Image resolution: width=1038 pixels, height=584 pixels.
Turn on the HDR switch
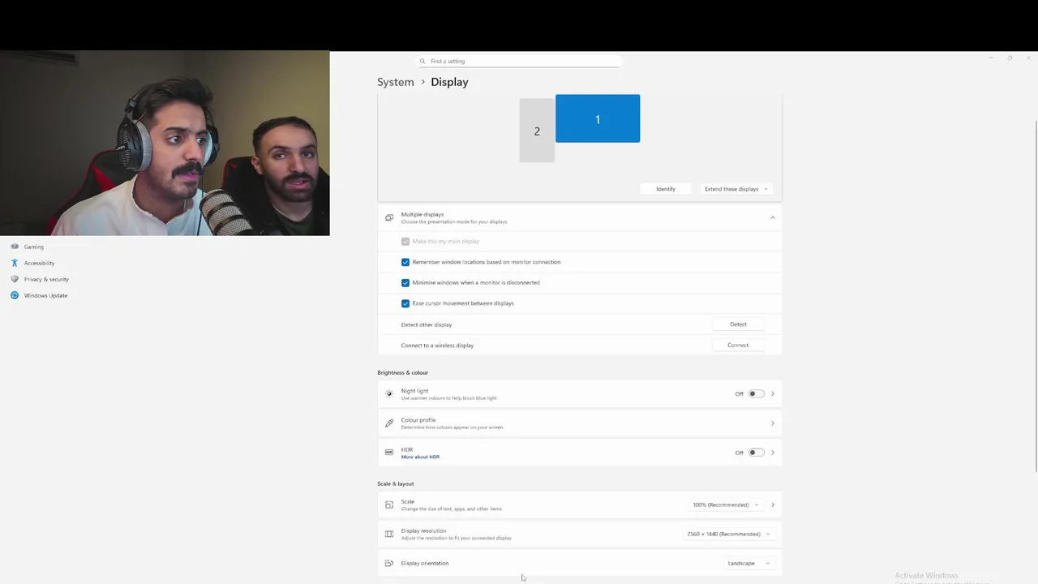click(x=756, y=453)
